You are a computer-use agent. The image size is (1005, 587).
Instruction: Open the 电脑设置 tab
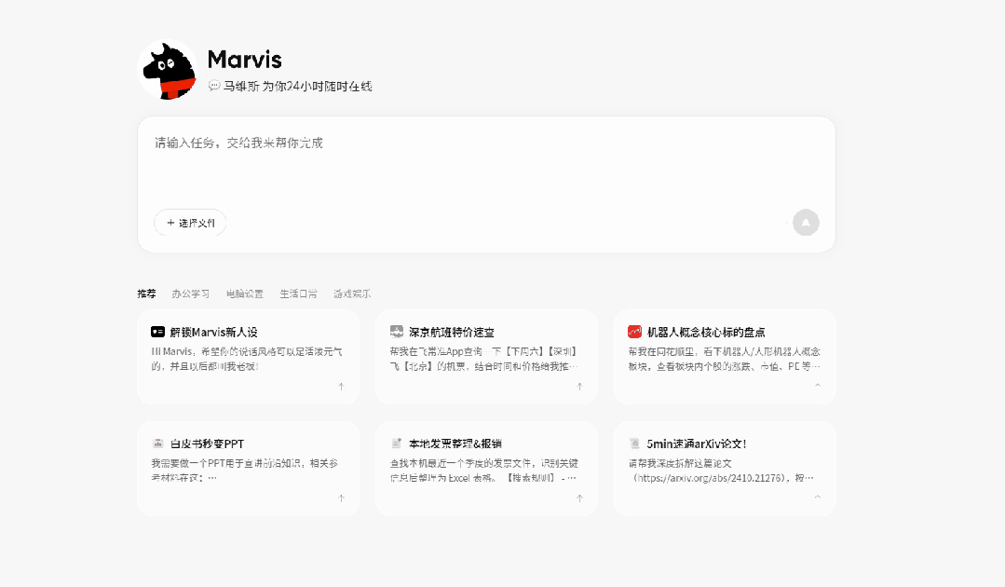pyautogui.click(x=244, y=293)
